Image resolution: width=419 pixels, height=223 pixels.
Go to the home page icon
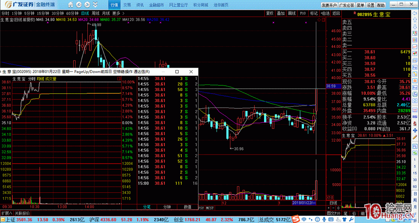click(x=71, y=5)
